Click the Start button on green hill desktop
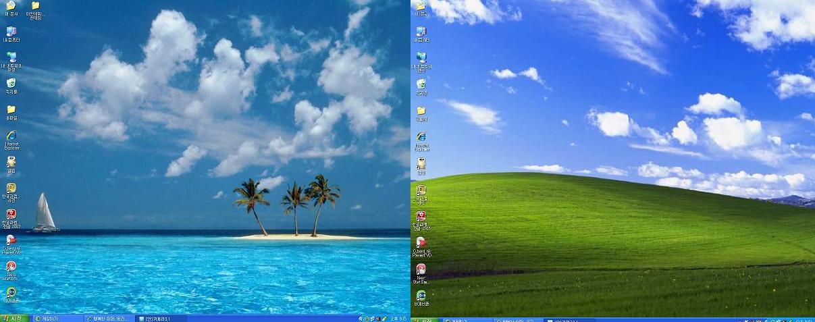Viewport: 815px width, 322px height. [425, 319]
